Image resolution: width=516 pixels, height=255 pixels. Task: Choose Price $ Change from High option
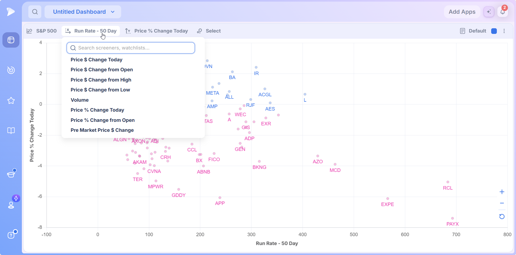click(x=101, y=80)
